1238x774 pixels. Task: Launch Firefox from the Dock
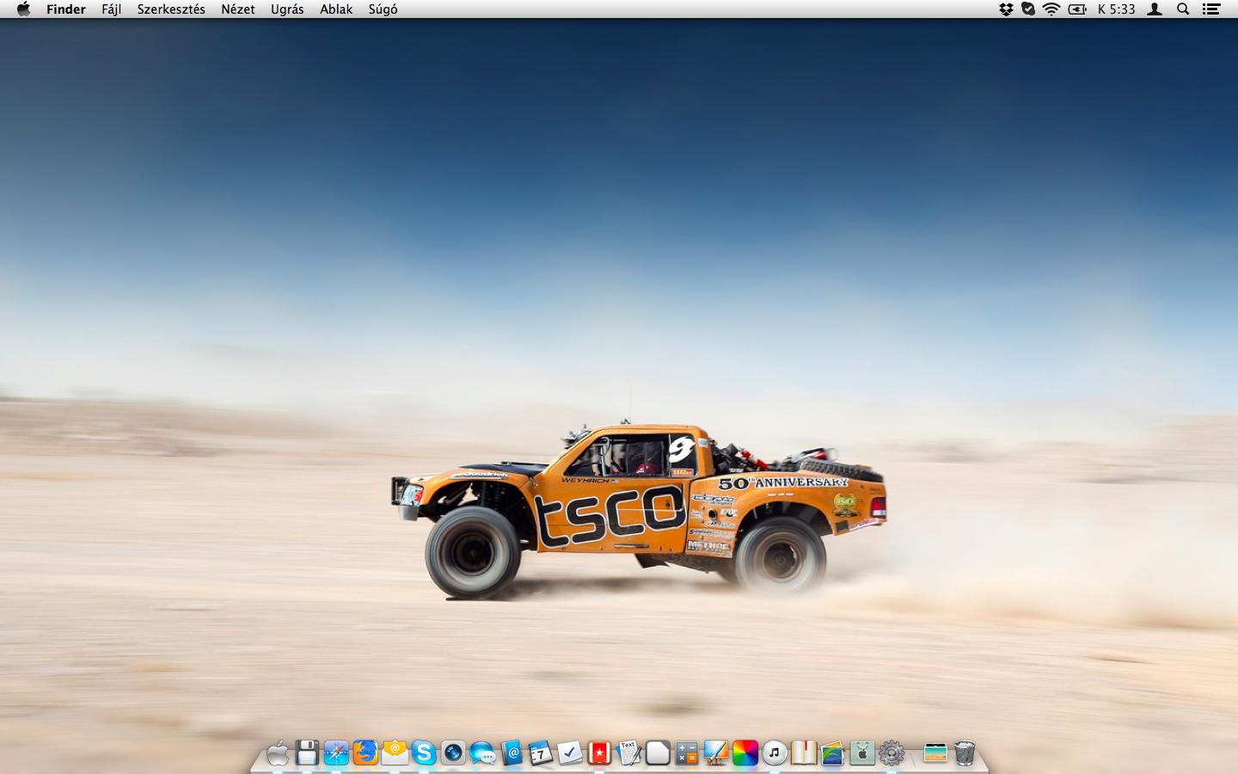pos(365,753)
